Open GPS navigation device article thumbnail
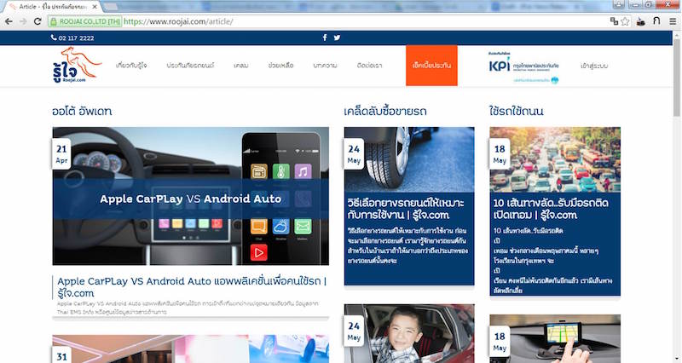Screen dimensions: 682x363 click(555, 338)
